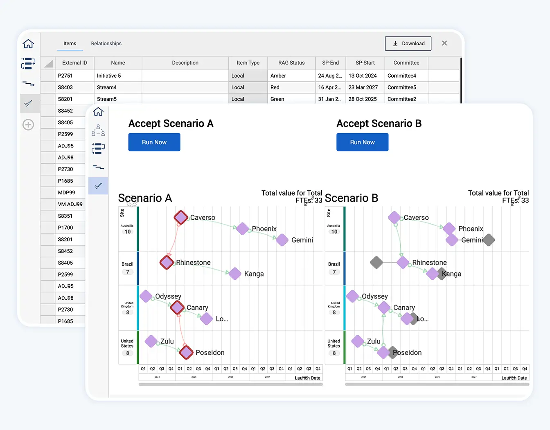Screen dimensions: 550x430
Task: Click the Home icon in the scenario panel sidebar
Action: pos(98,111)
